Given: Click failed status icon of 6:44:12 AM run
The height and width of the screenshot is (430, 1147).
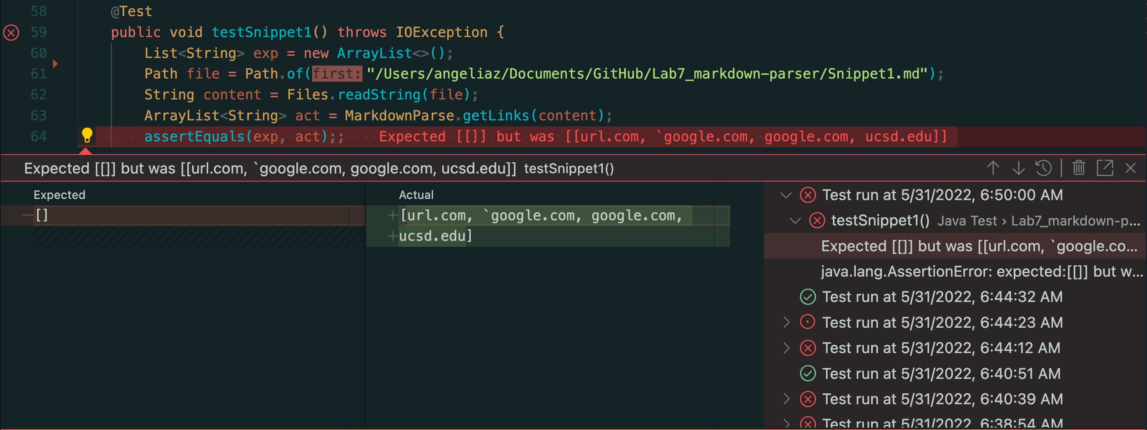Looking at the screenshot, I should (x=808, y=347).
